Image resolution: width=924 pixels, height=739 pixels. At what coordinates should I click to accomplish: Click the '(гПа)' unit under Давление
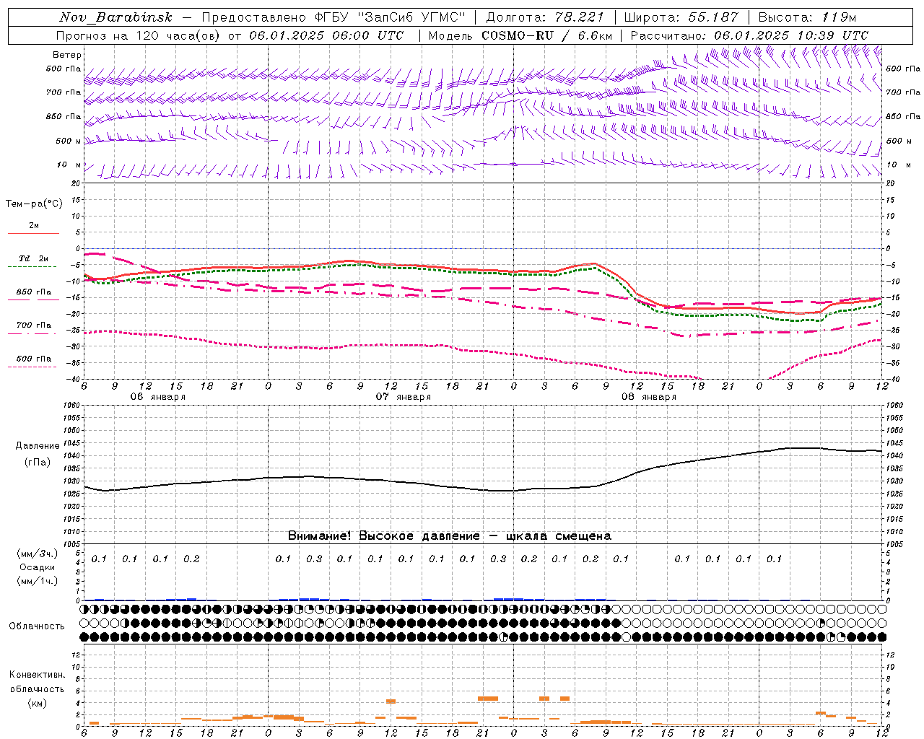(x=38, y=463)
